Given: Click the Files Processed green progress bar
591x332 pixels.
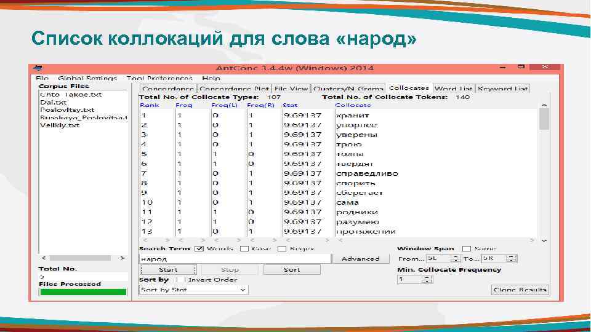Looking at the screenshot, I should click(83, 291).
